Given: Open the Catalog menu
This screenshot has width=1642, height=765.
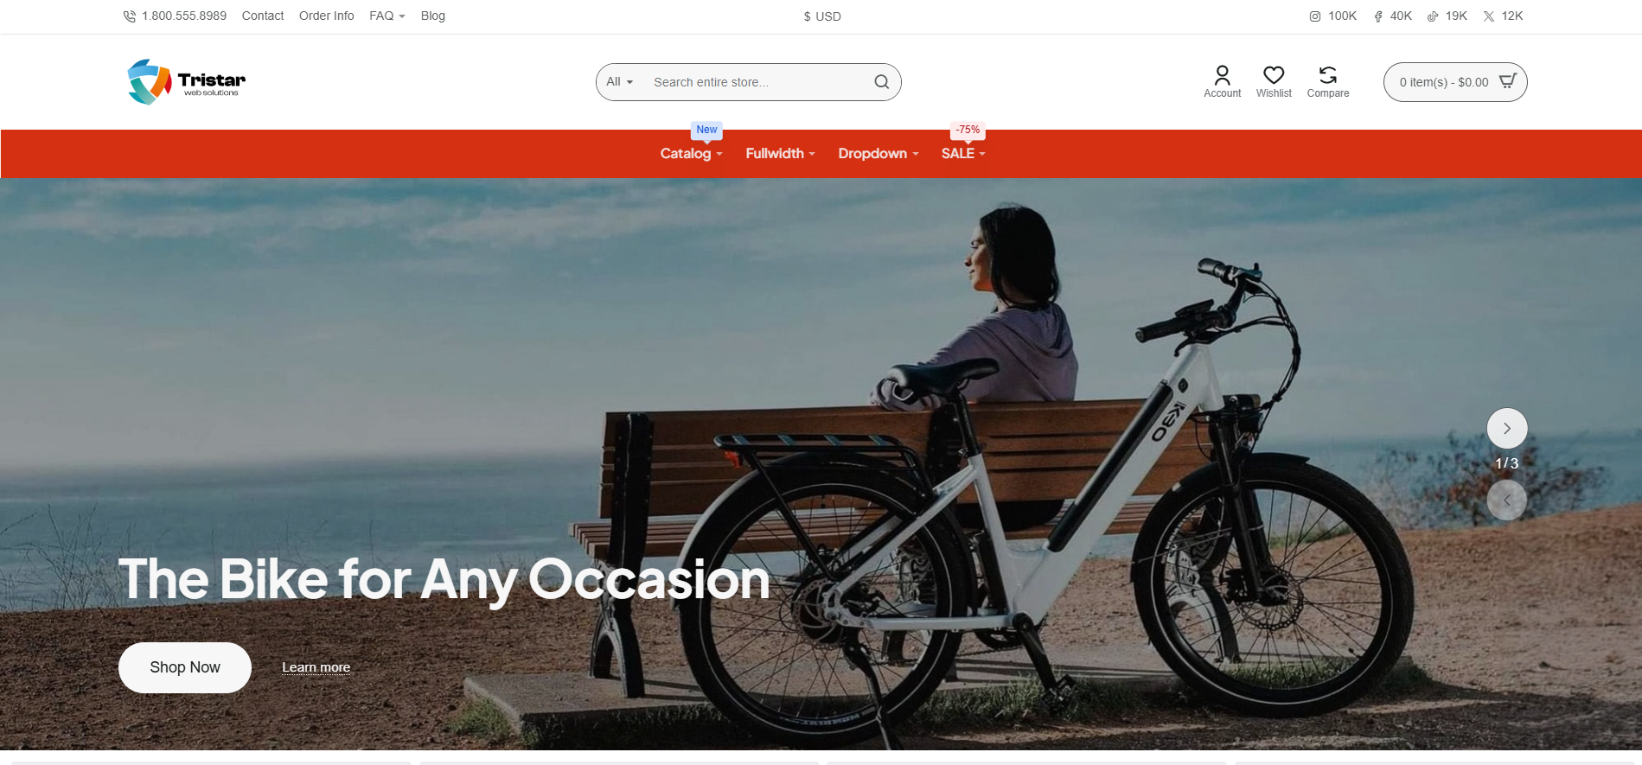Looking at the screenshot, I should pyautogui.click(x=691, y=154).
